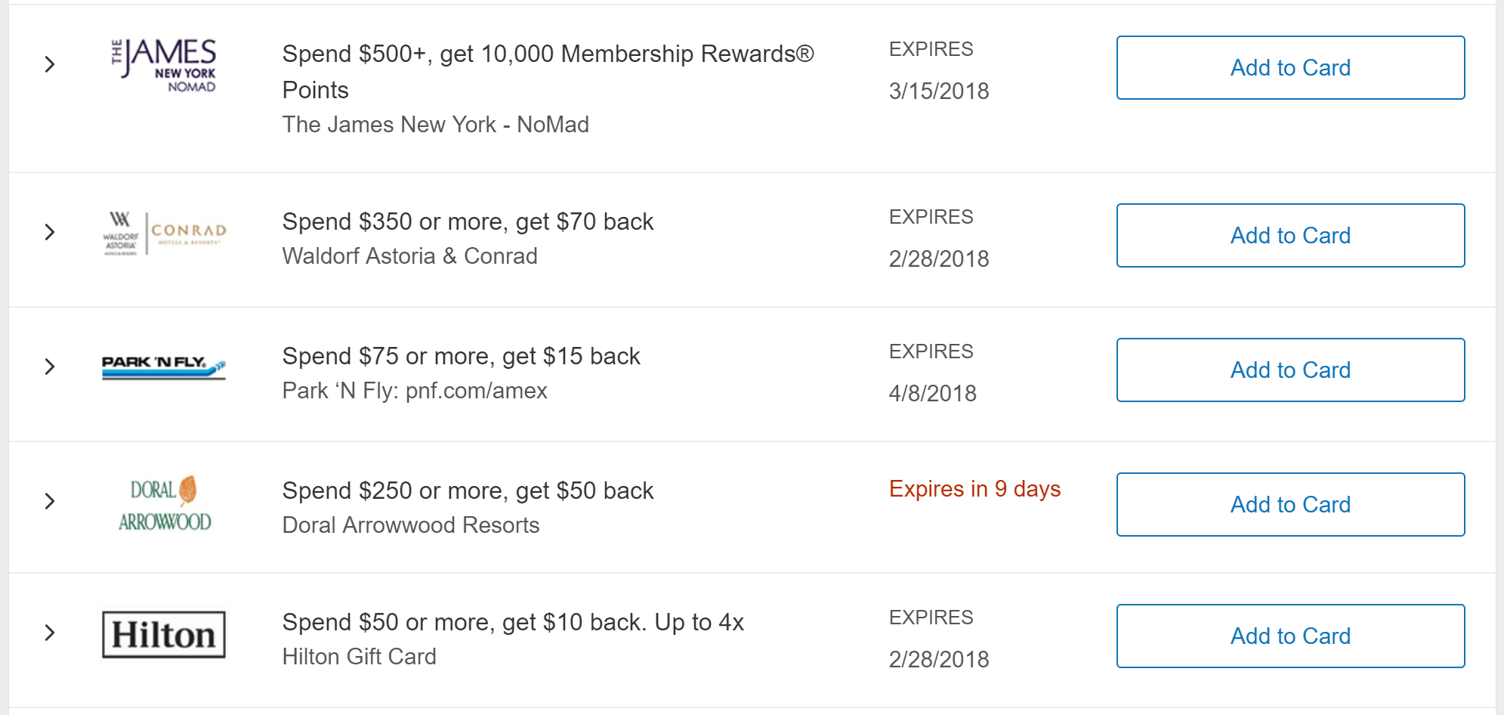Image resolution: width=1504 pixels, height=715 pixels.
Task: Click the Hilton logo
Action: click(x=164, y=634)
